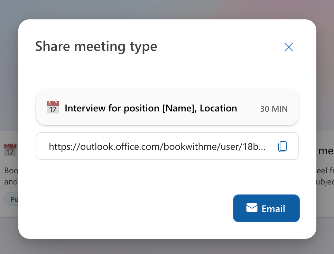Viewport: 334px width, 254px height.
Task: Click the envelope icon in the Email button
Action: click(x=252, y=208)
